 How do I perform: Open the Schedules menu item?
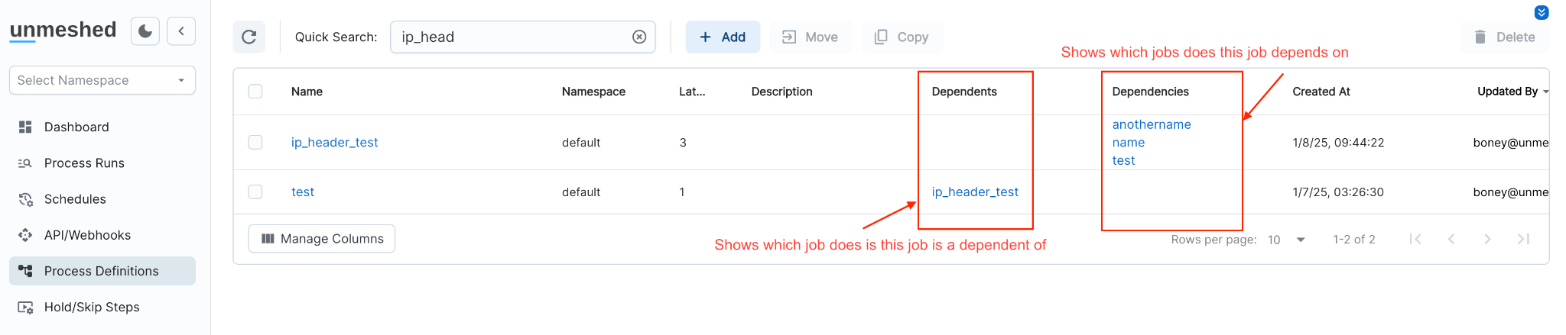click(x=75, y=199)
